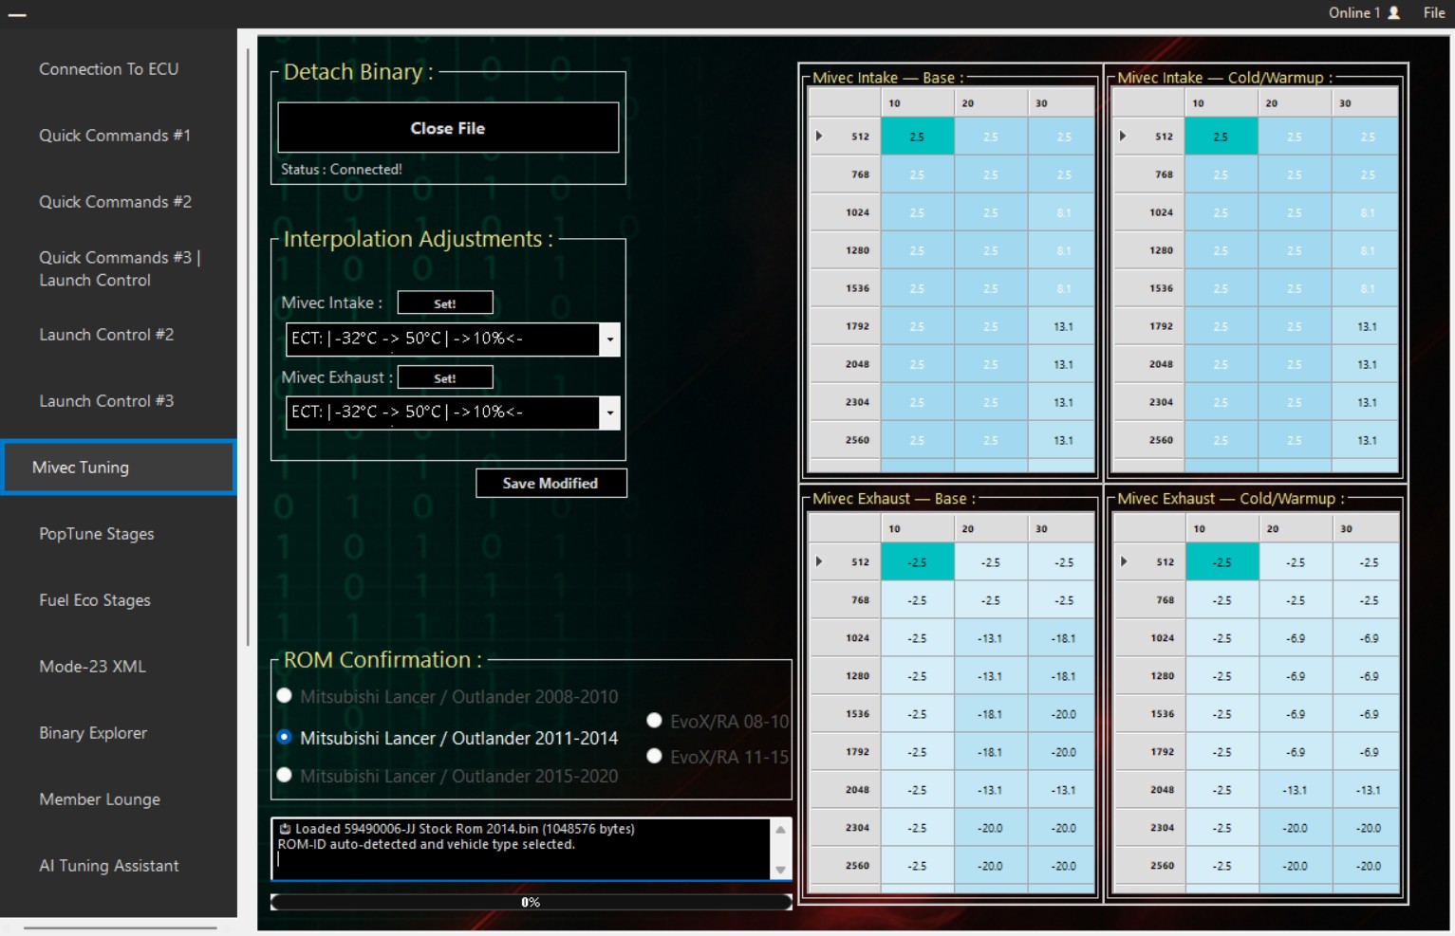Click the log box scroll up arrow

point(780,830)
